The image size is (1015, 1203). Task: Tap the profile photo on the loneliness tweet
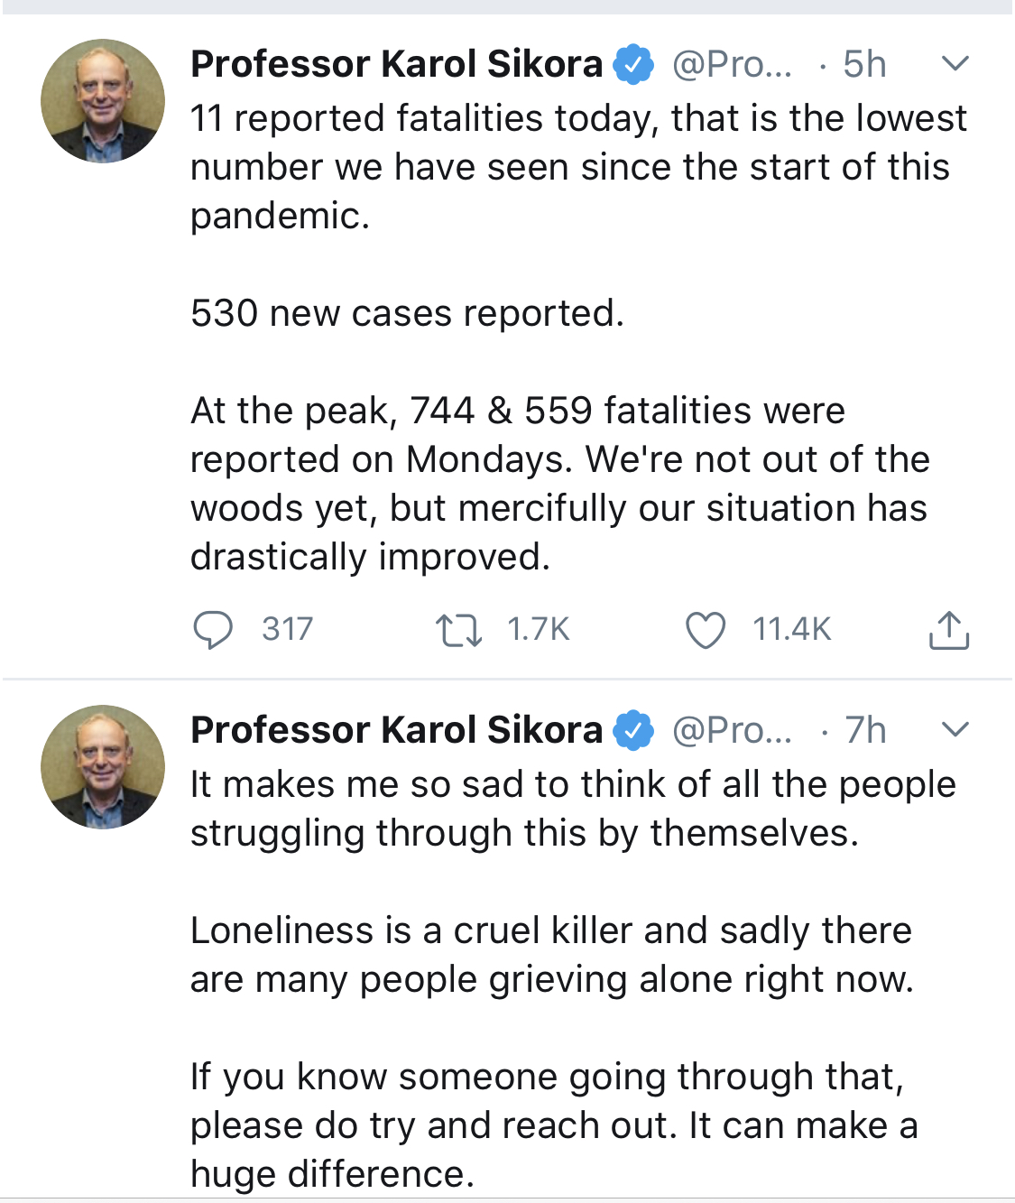coord(103,766)
